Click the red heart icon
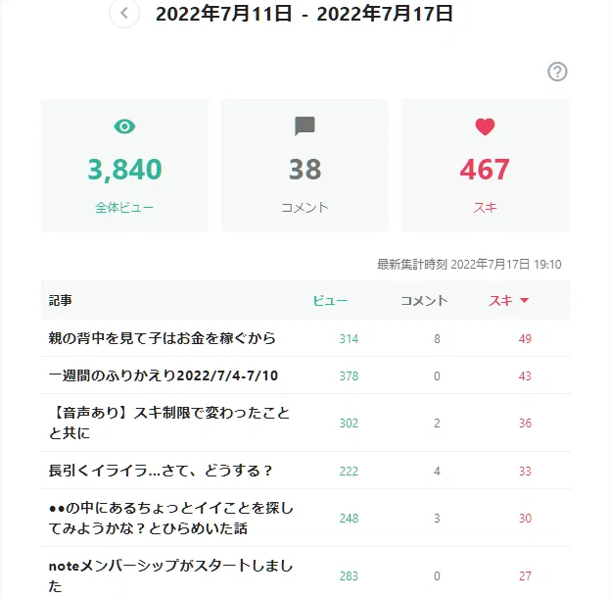Screen dimensions: 610x599 485,126
